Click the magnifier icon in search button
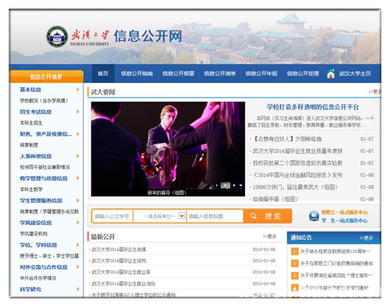 coord(255,216)
